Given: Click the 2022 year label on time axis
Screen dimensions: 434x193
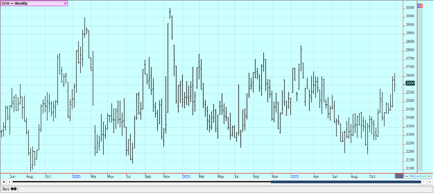Looking at the screenshot, I should coord(295,176).
